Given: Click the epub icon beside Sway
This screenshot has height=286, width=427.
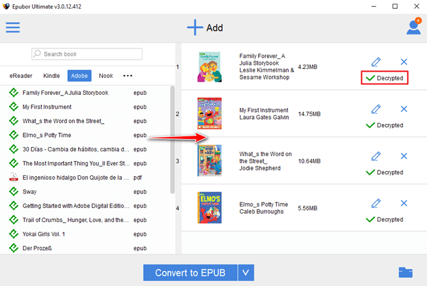Looking at the screenshot, I should (14, 191).
